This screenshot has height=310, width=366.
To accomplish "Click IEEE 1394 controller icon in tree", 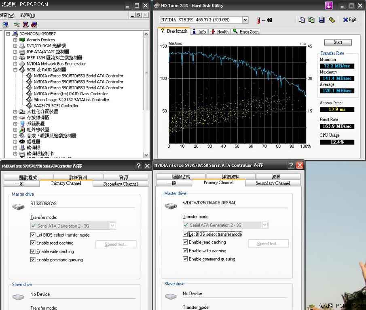I will pos(22,58).
